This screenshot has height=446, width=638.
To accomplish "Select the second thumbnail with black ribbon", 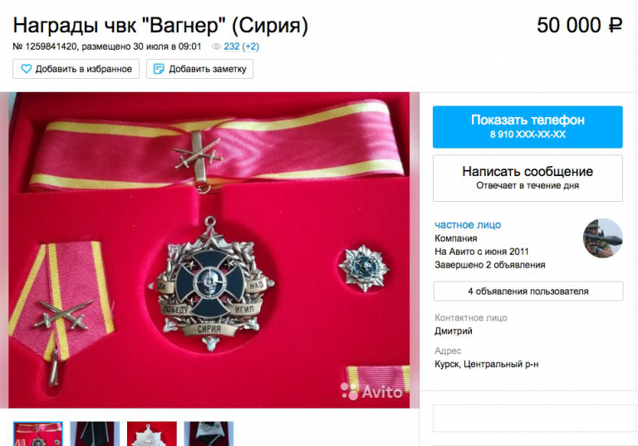I will tap(95, 434).
